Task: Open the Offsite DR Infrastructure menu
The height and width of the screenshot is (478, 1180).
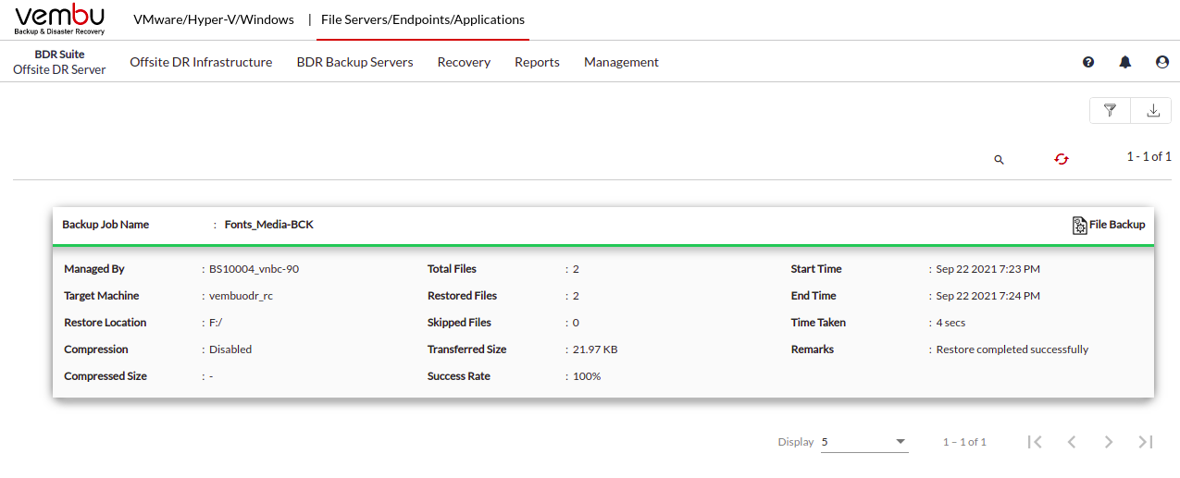Action: point(201,62)
